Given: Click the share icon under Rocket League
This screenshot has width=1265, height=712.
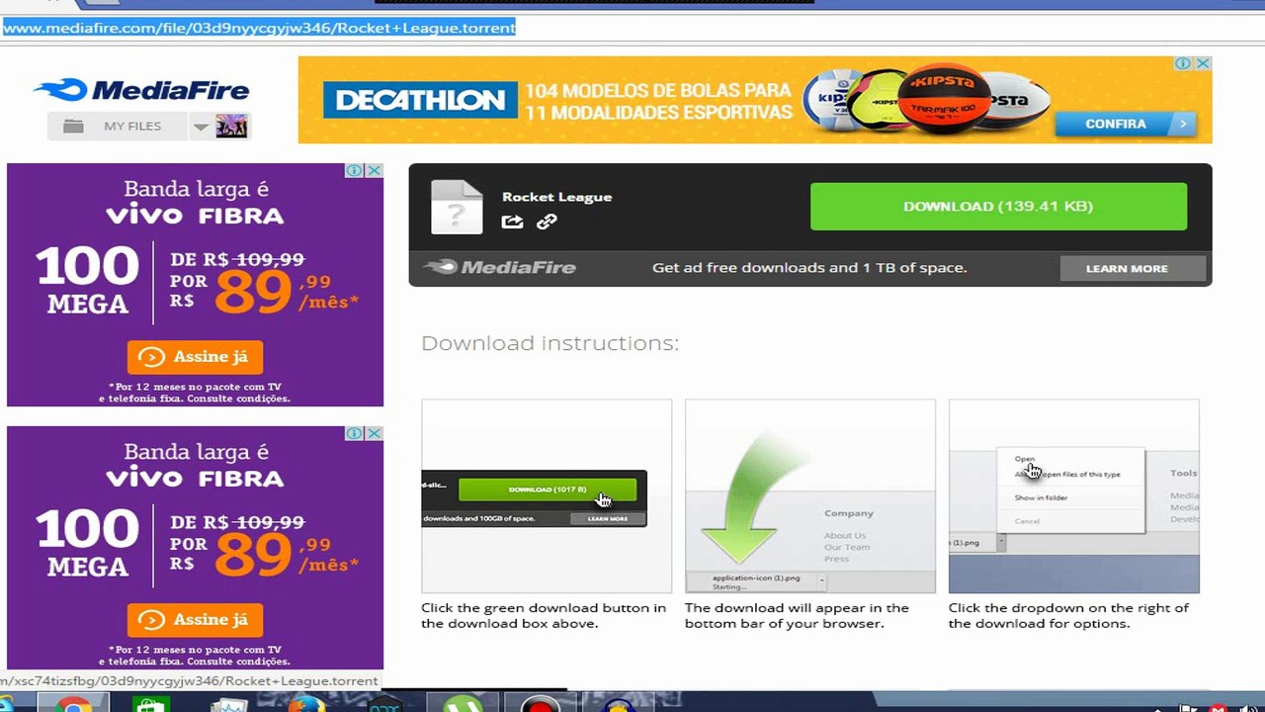Looking at the screenshot, I should (x=512, y=222).
